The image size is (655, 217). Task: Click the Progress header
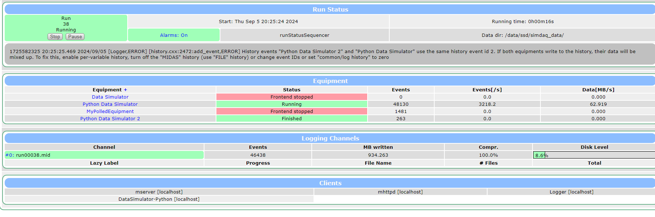258,163
